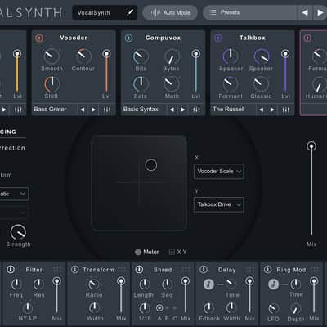
Task: Click the pitch correction Strength knob
Action: click(x=18, y=232)
